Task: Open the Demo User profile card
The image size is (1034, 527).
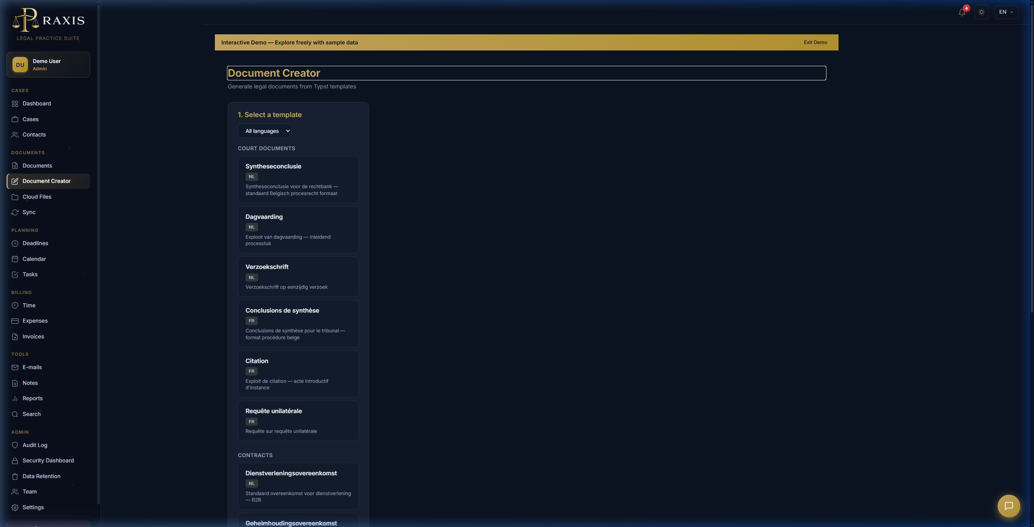Action: [48, 65]
